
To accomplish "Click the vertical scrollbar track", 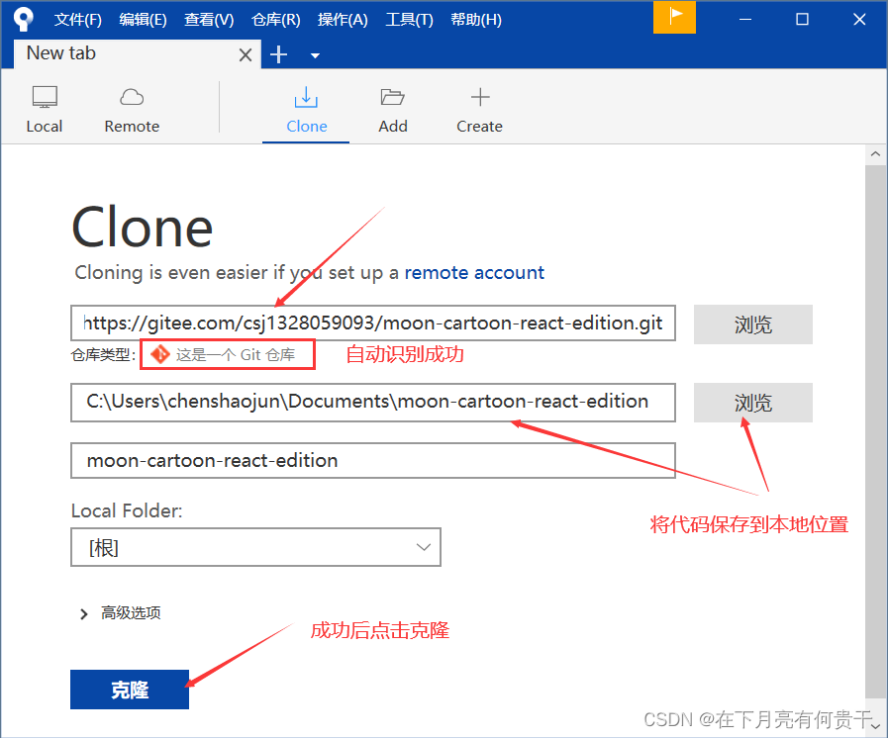I will [875, 431].
